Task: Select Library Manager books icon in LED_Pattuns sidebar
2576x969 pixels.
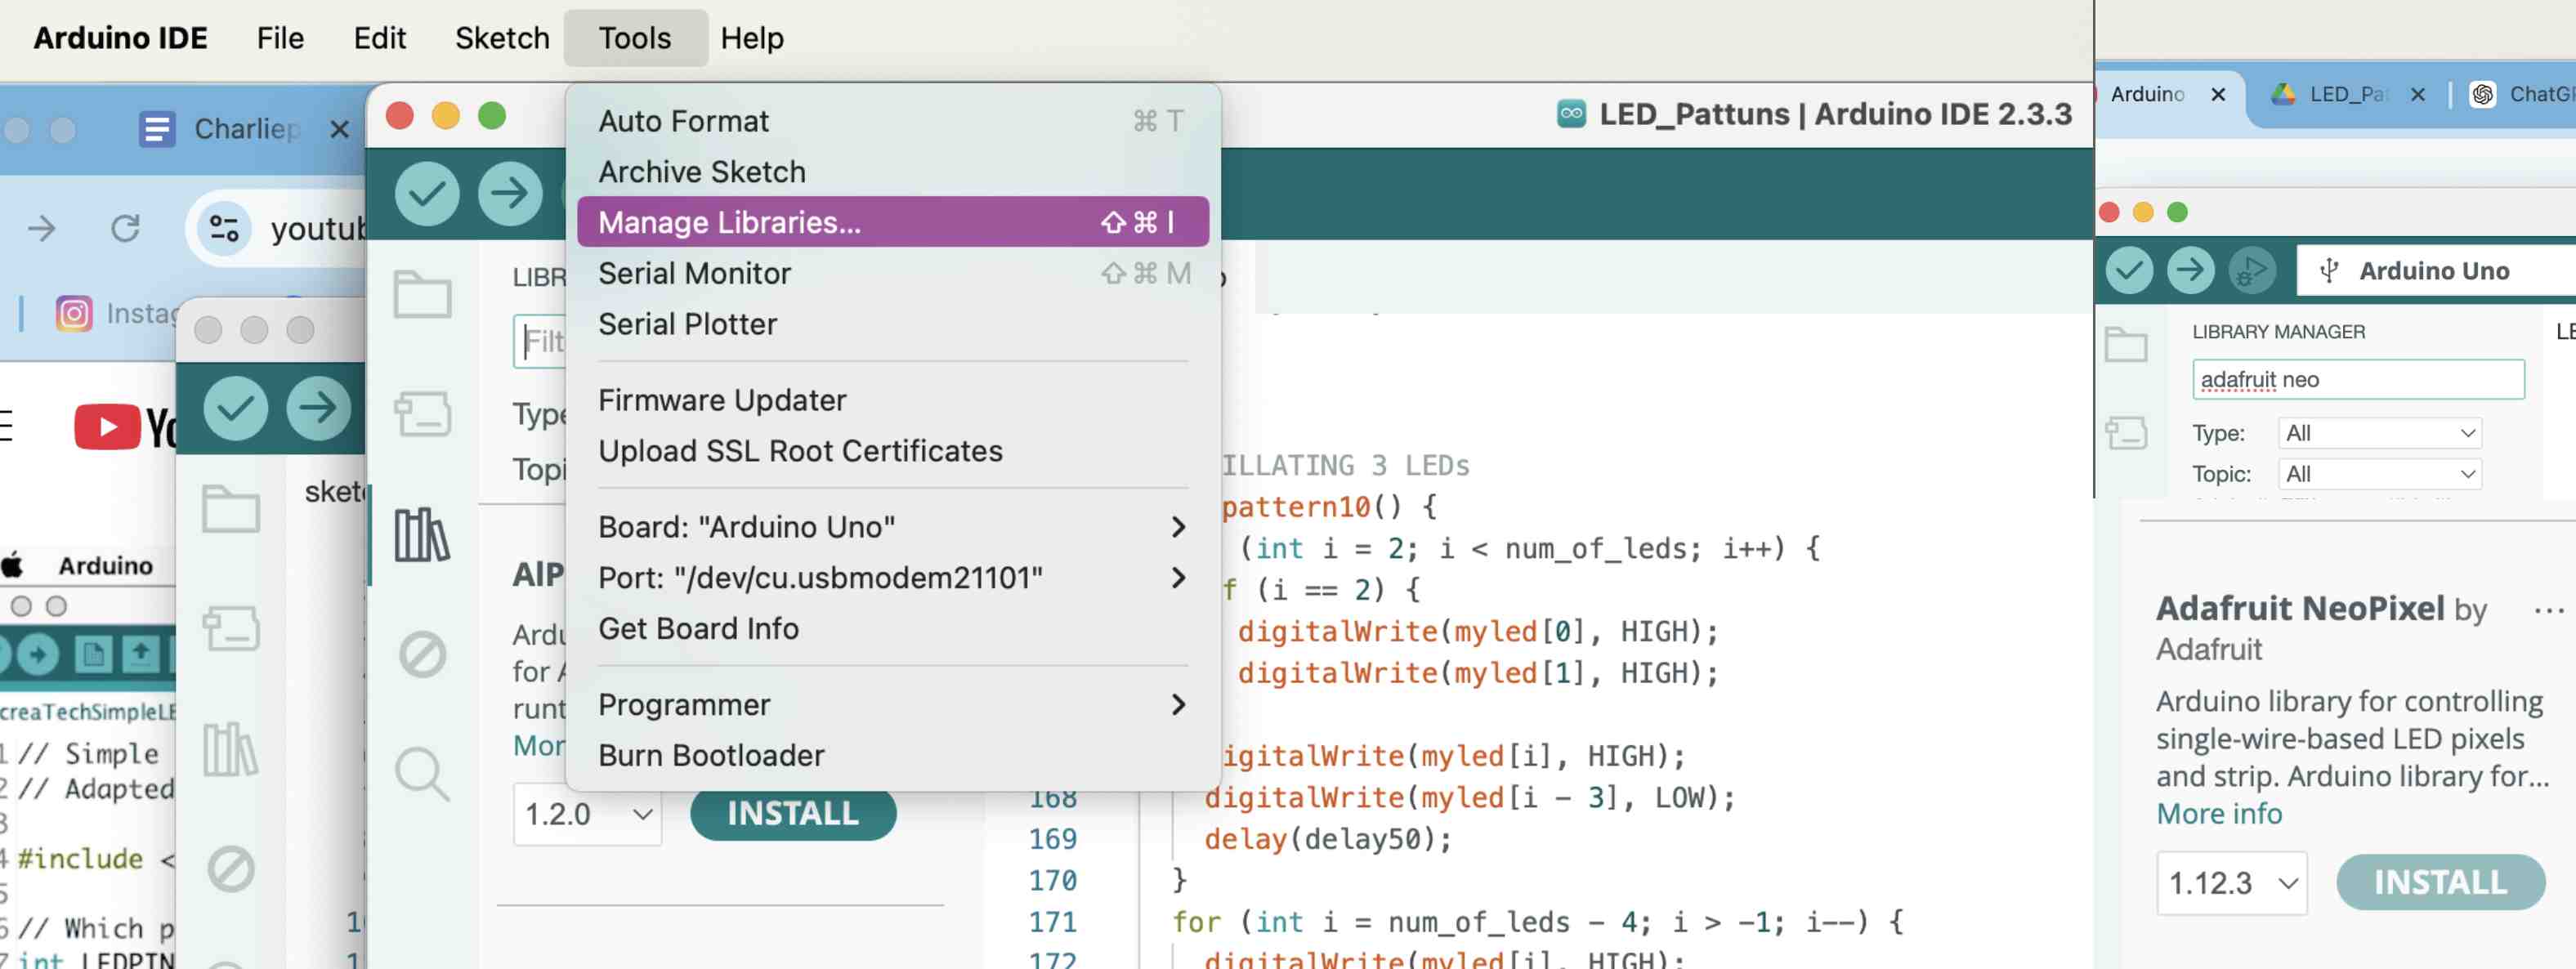Action: [422, 534]
